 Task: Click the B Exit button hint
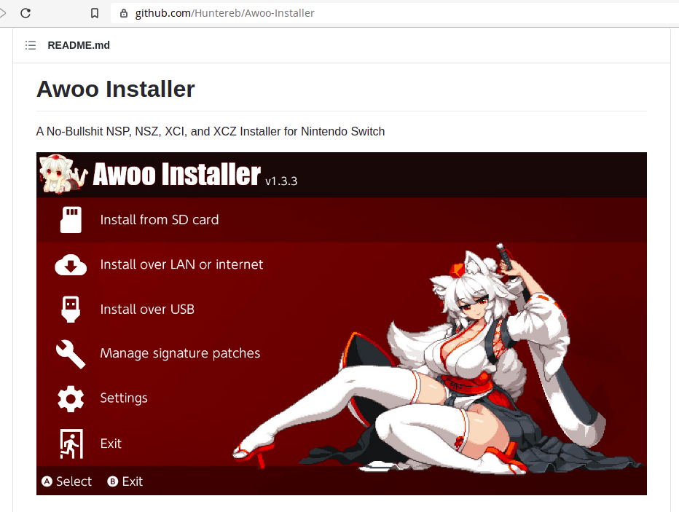(125, 481)
